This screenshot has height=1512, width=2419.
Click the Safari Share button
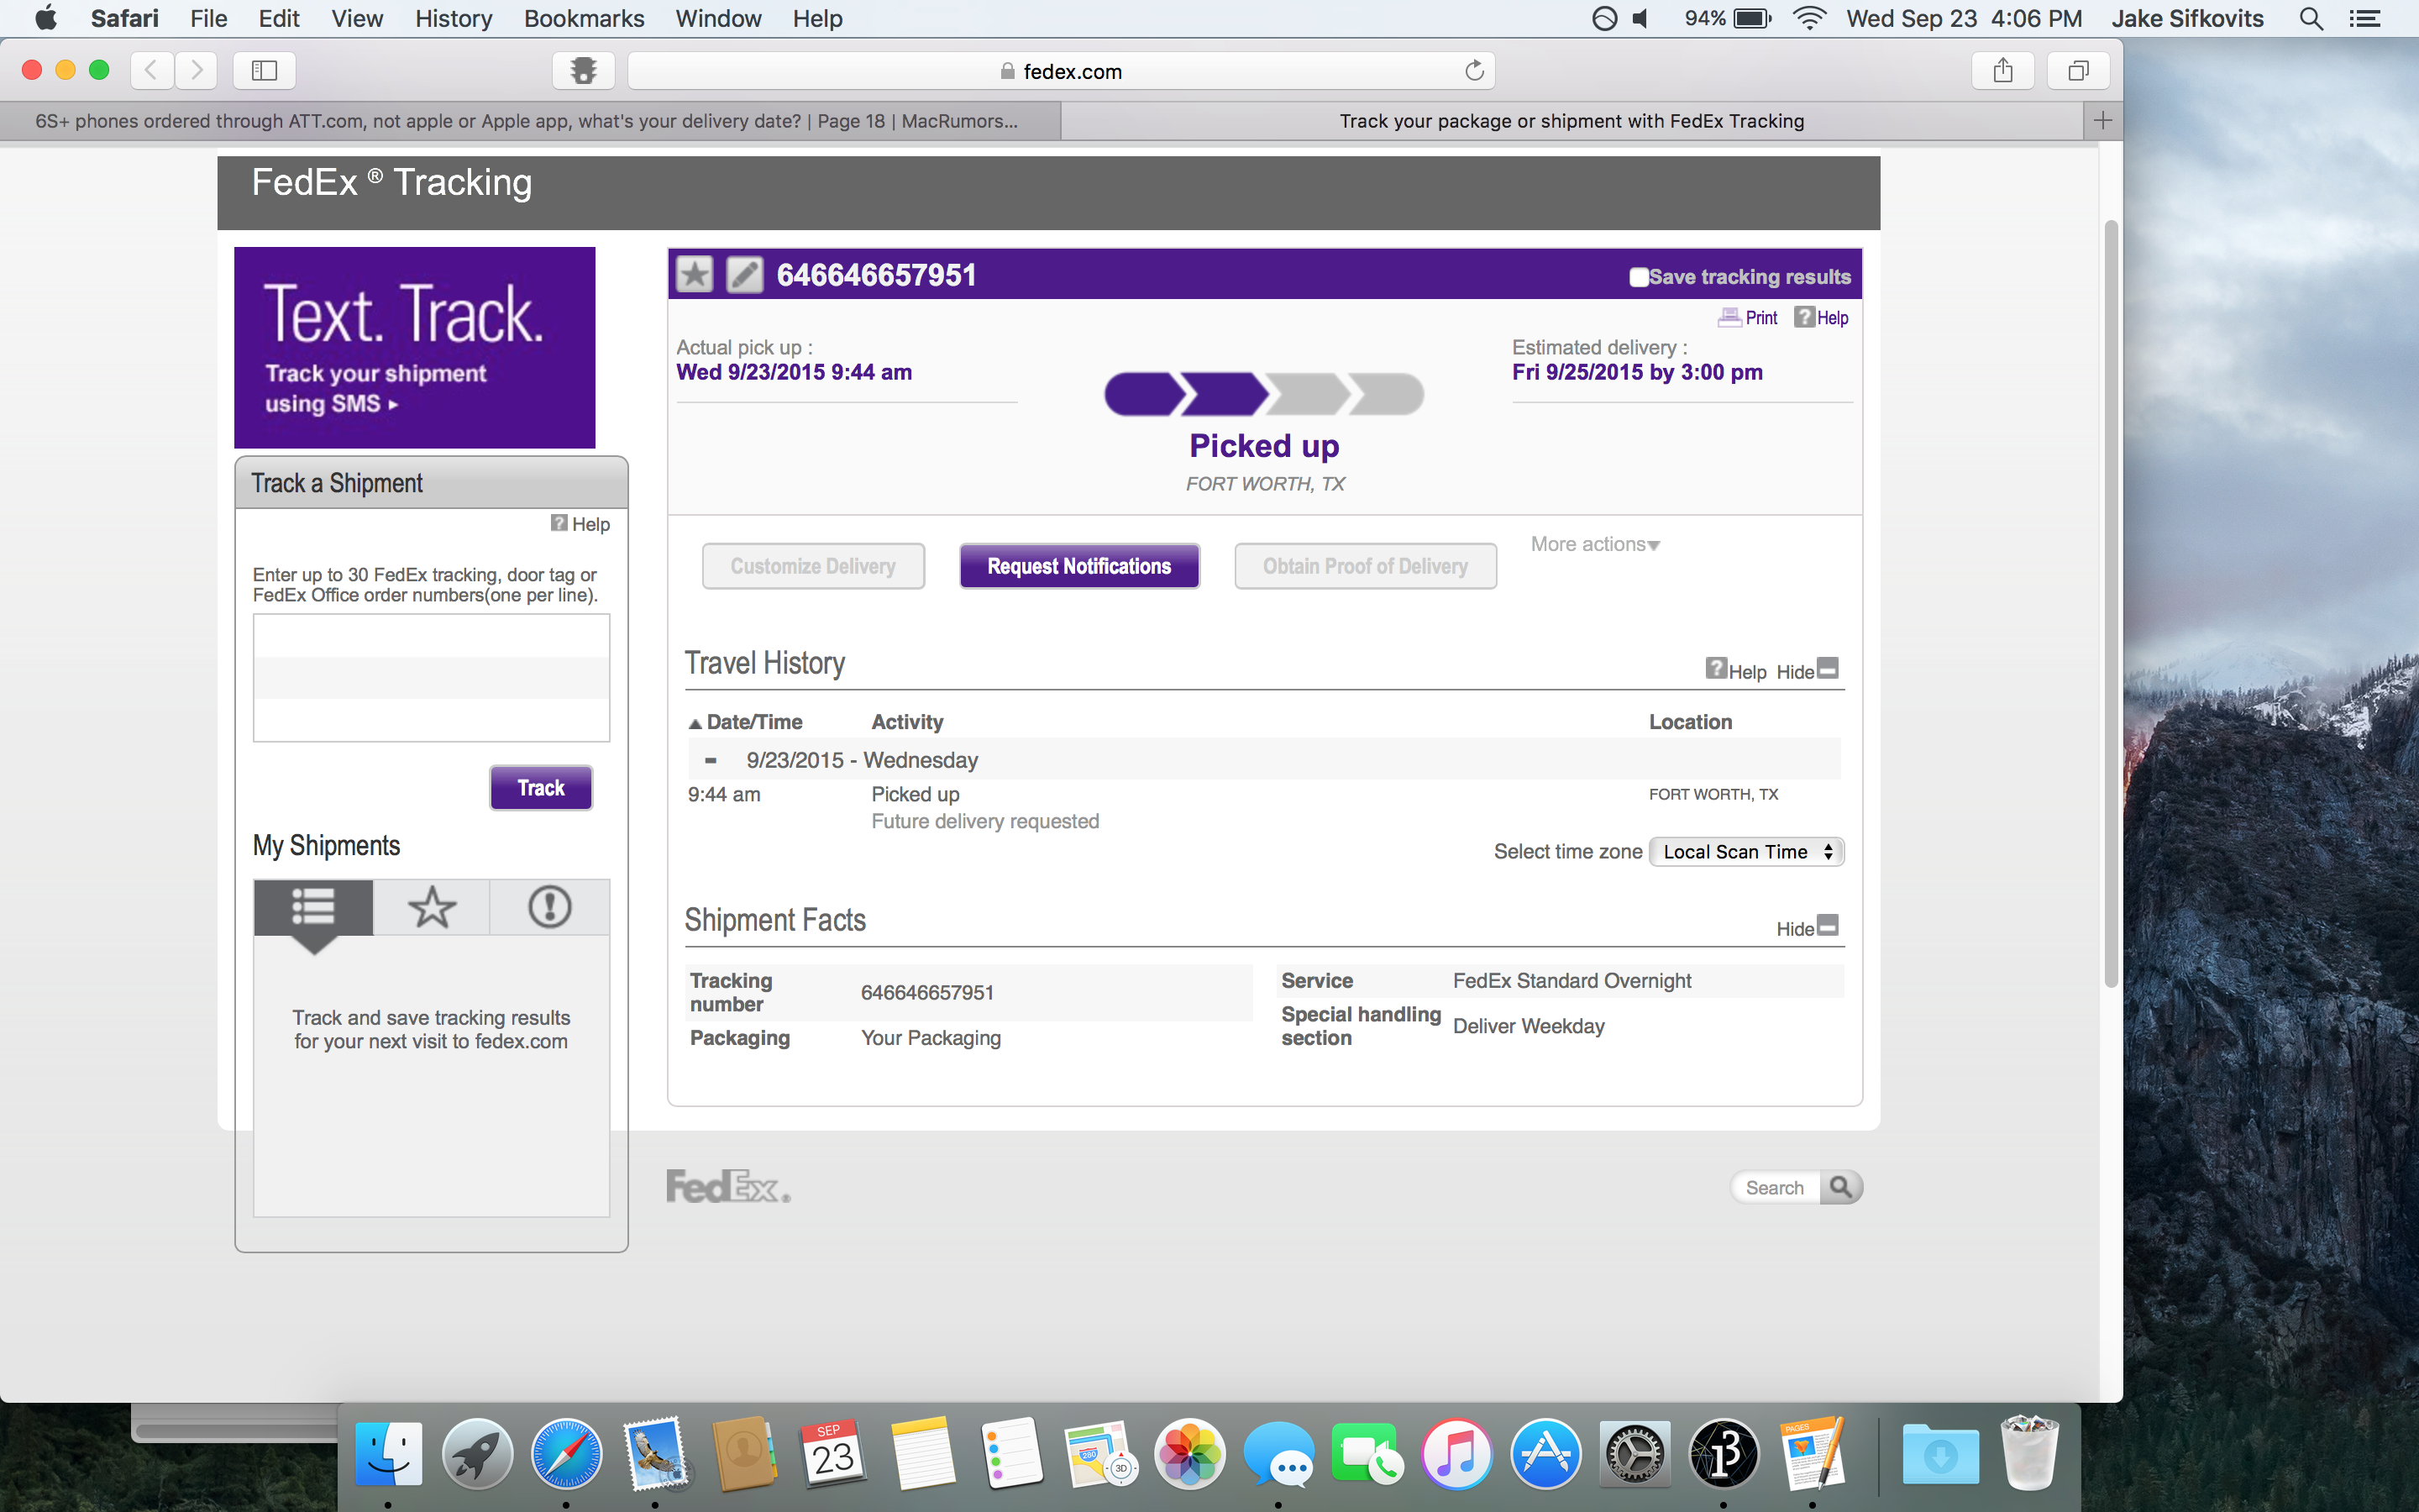pos(2002,71)
